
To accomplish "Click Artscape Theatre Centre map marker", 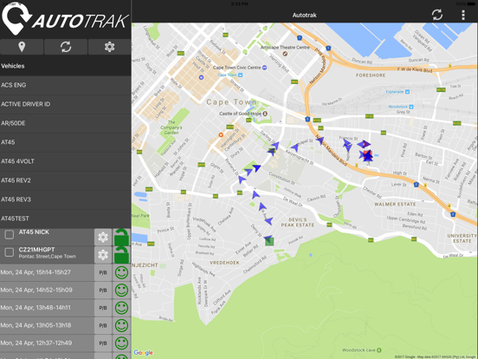I will click(285, 54).
